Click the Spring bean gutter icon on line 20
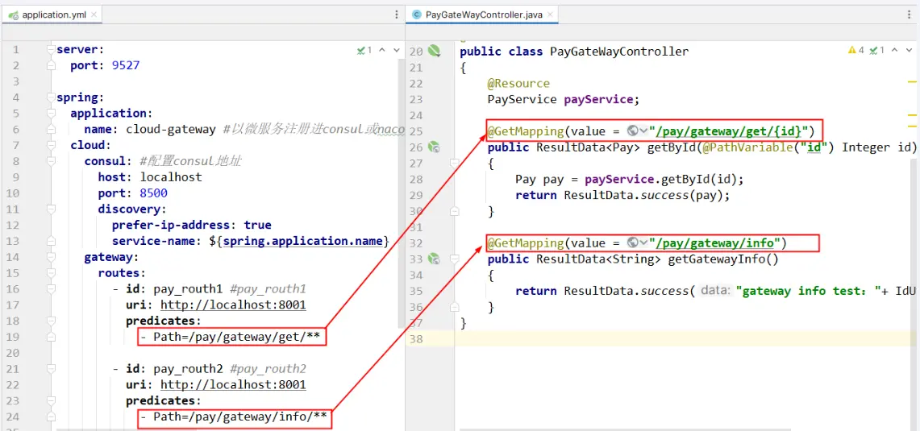The height and width of the screenshot is (431, 920). (435, 51)
